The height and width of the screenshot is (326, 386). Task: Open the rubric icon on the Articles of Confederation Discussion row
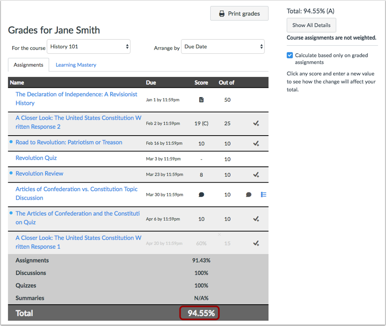pos(263,194)
